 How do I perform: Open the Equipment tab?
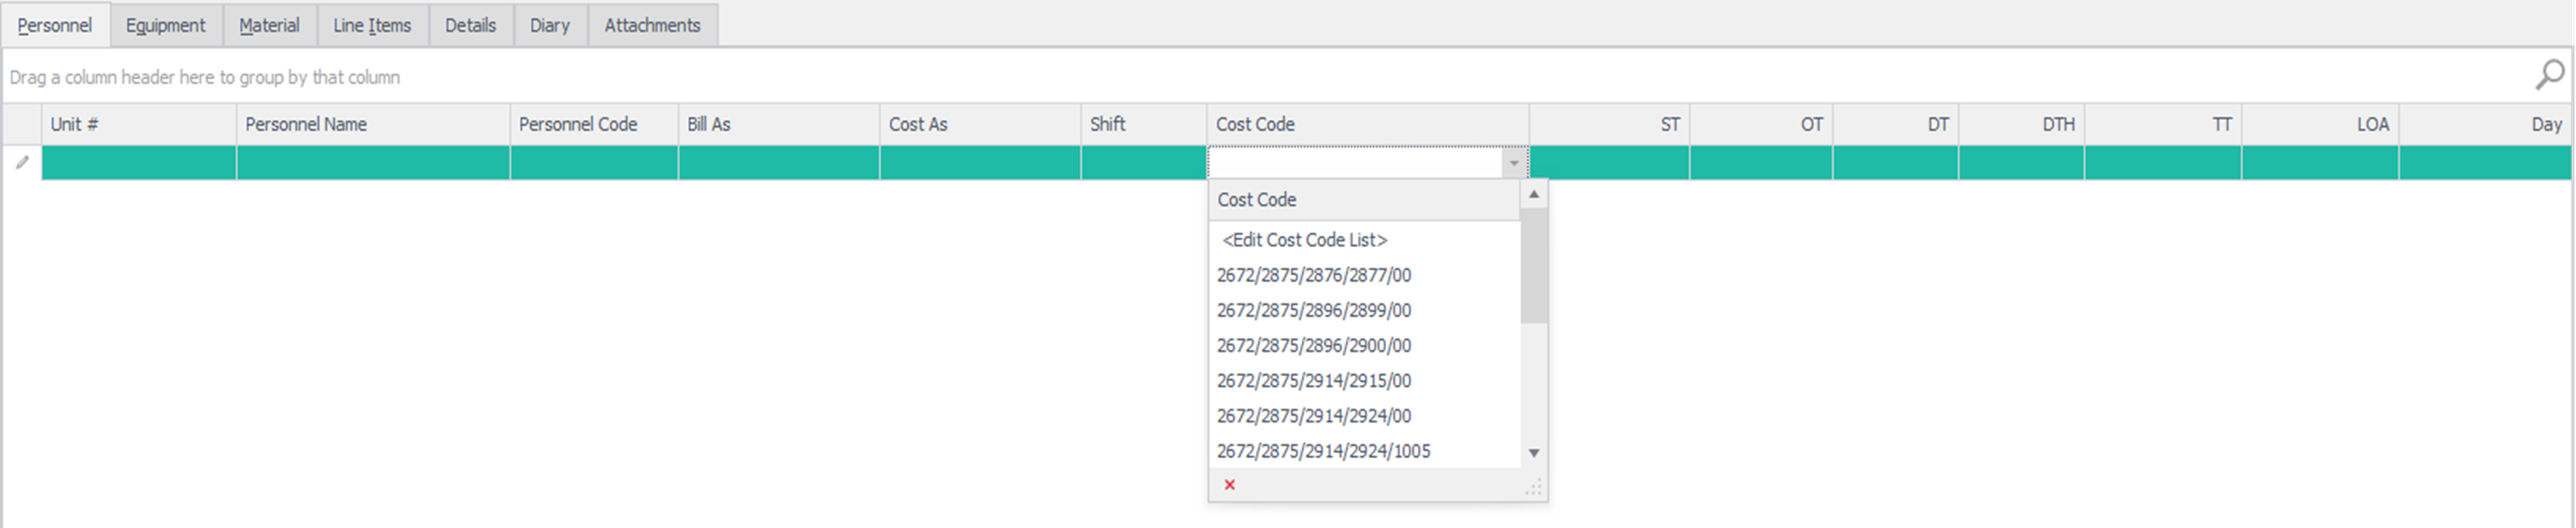[x=165, y=26]
